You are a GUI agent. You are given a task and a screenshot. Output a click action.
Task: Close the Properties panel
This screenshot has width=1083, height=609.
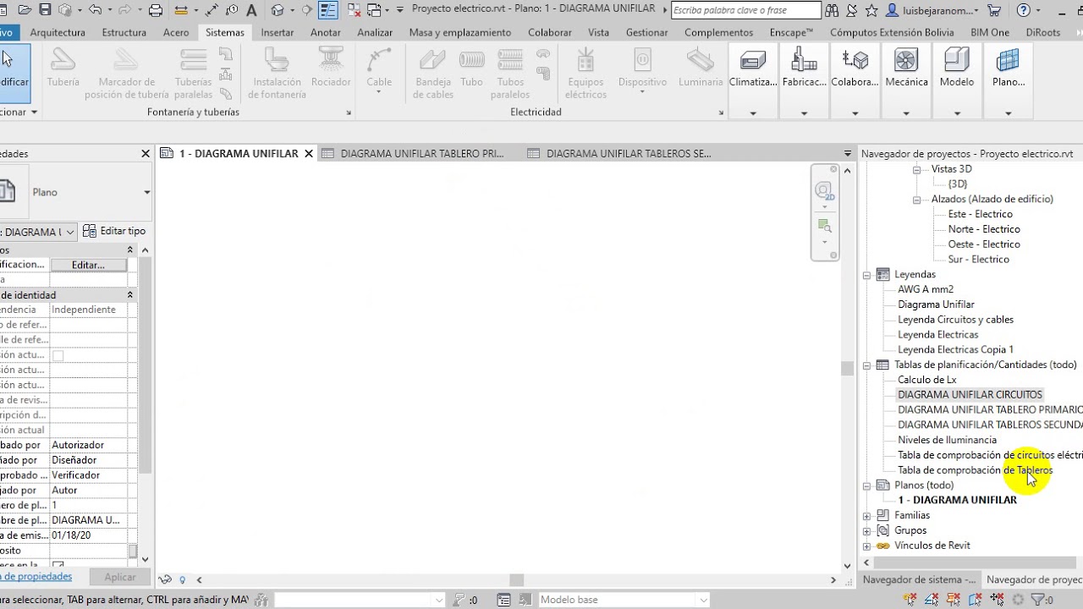(x=146, y=154)
